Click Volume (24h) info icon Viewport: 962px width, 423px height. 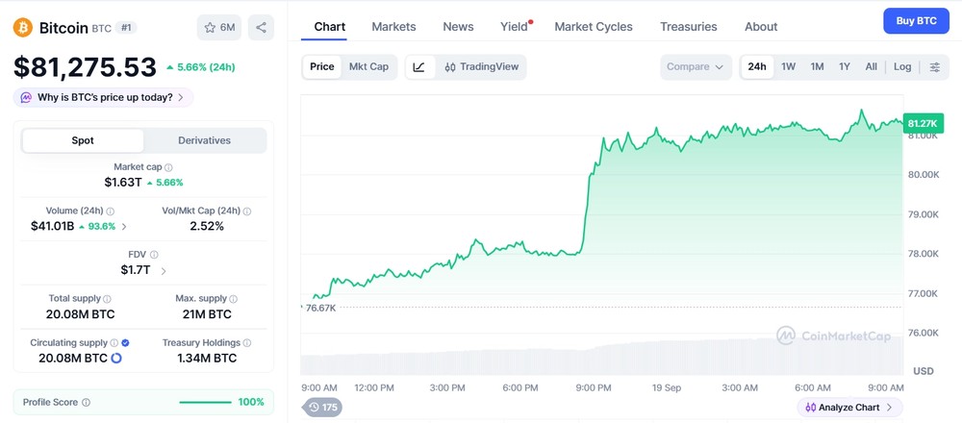tap(110, 211)
